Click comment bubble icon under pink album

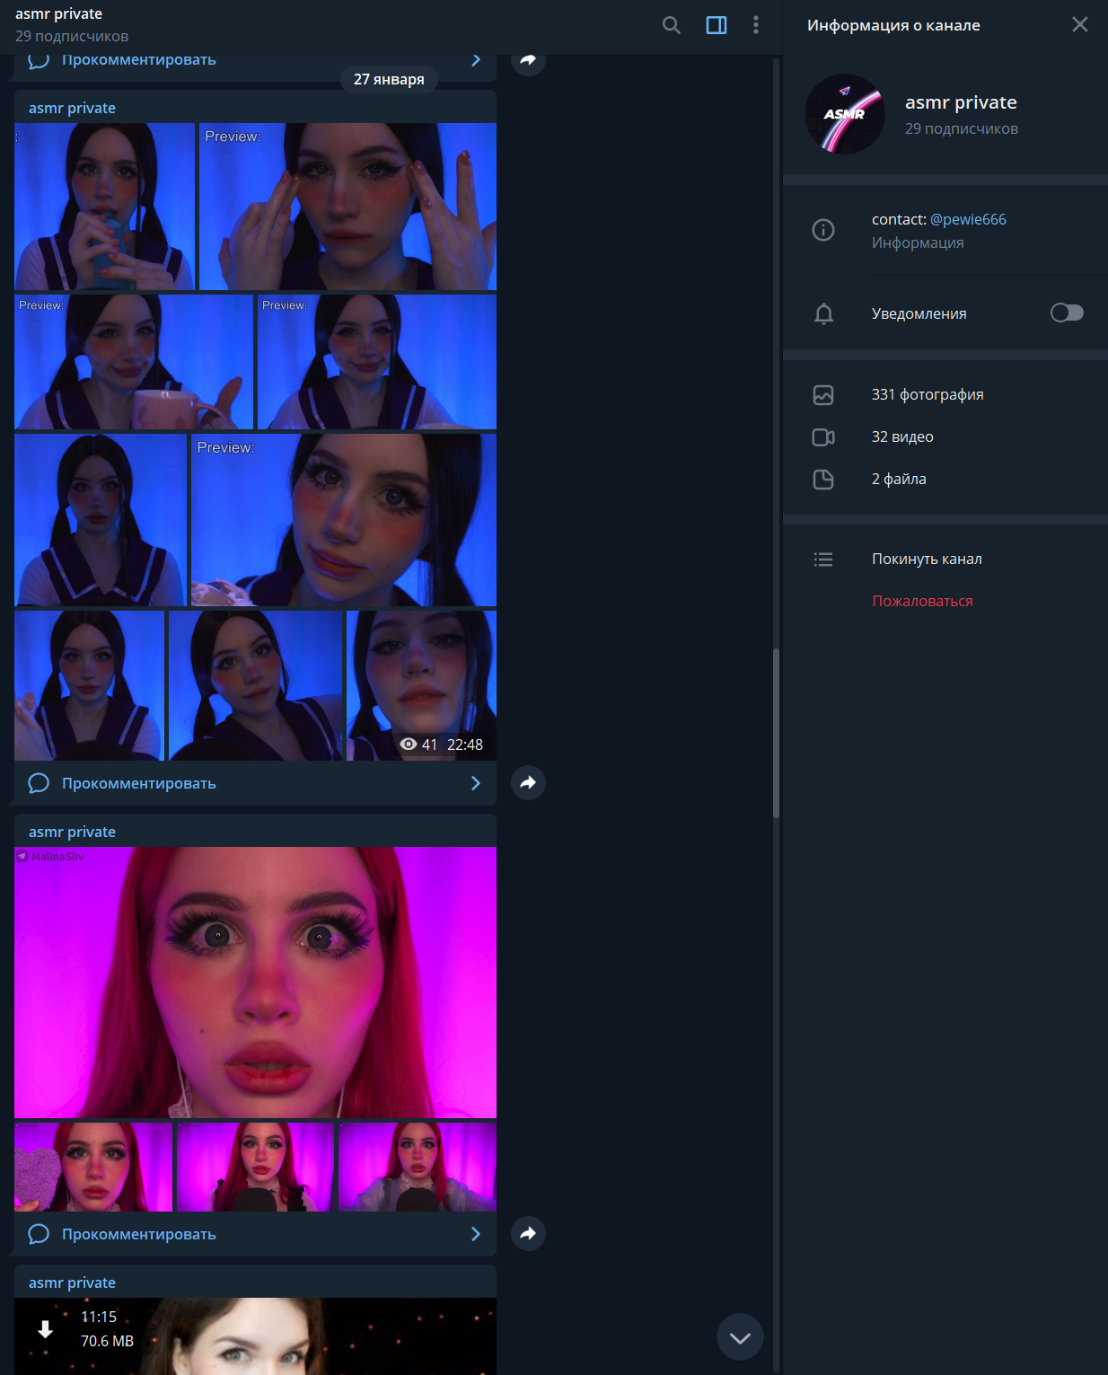(39, 1234)
